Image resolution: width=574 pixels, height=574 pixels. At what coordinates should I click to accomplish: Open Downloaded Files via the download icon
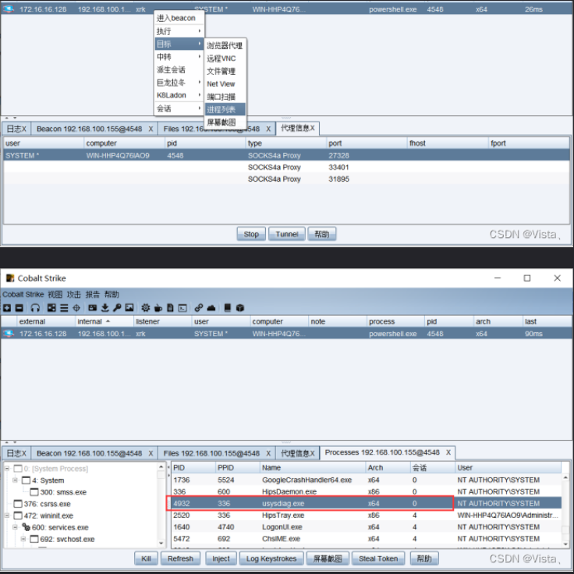105,308
